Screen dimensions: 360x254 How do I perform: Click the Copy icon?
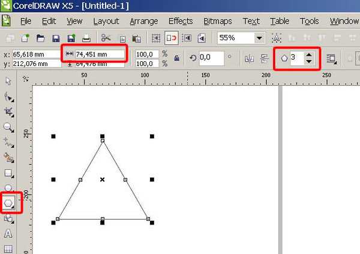(x=122, y=39)
